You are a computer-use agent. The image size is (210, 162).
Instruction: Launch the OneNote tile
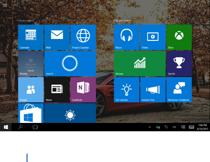[83, 90]
